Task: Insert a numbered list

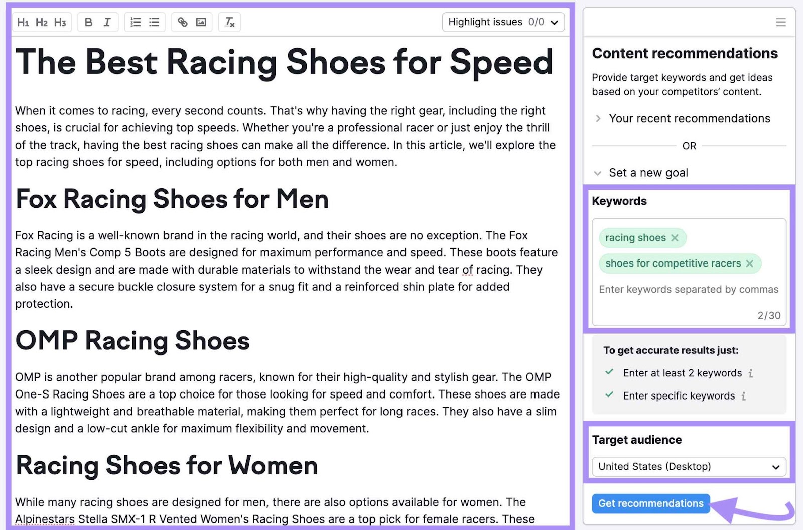Action: 135,22
